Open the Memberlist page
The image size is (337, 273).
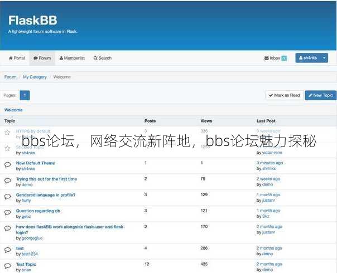pos(72,58)
